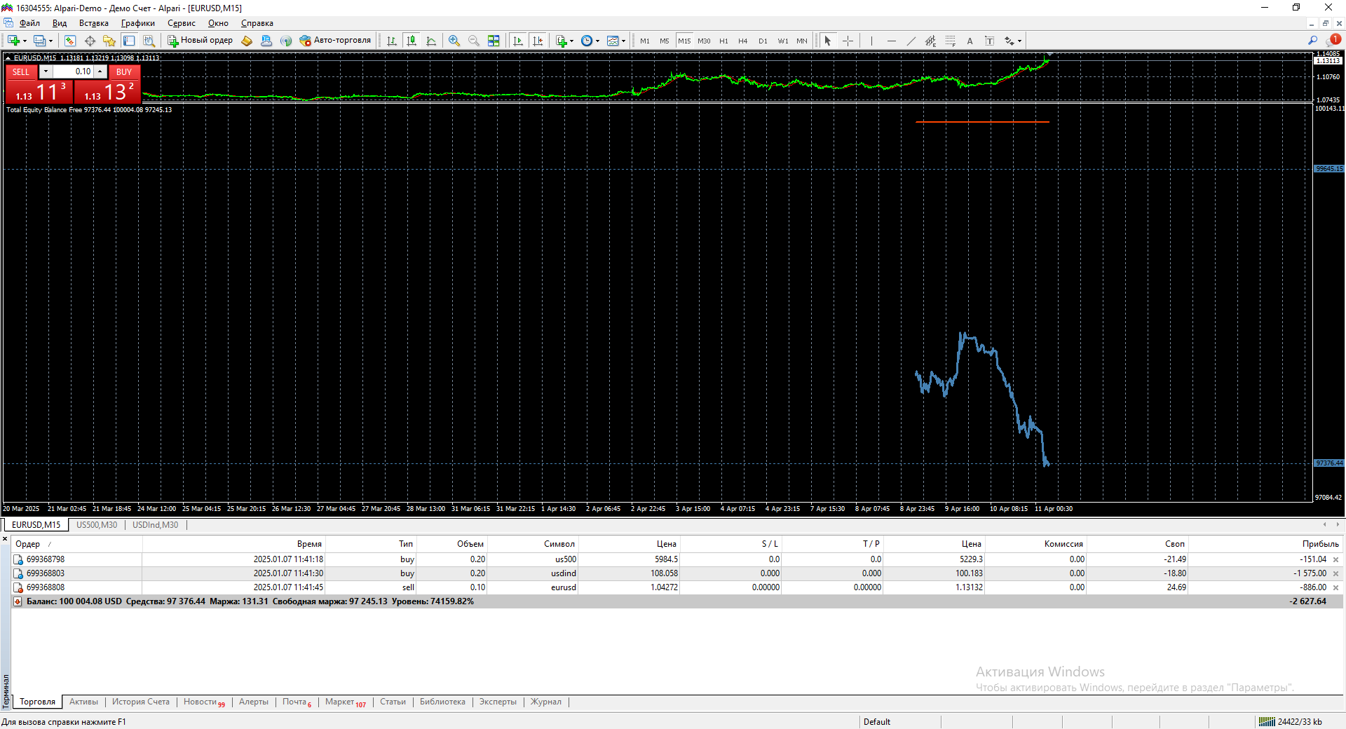Select the M5 timeframe
Viewport: 1346px width, 729px height.
click(x=665, y=41)
